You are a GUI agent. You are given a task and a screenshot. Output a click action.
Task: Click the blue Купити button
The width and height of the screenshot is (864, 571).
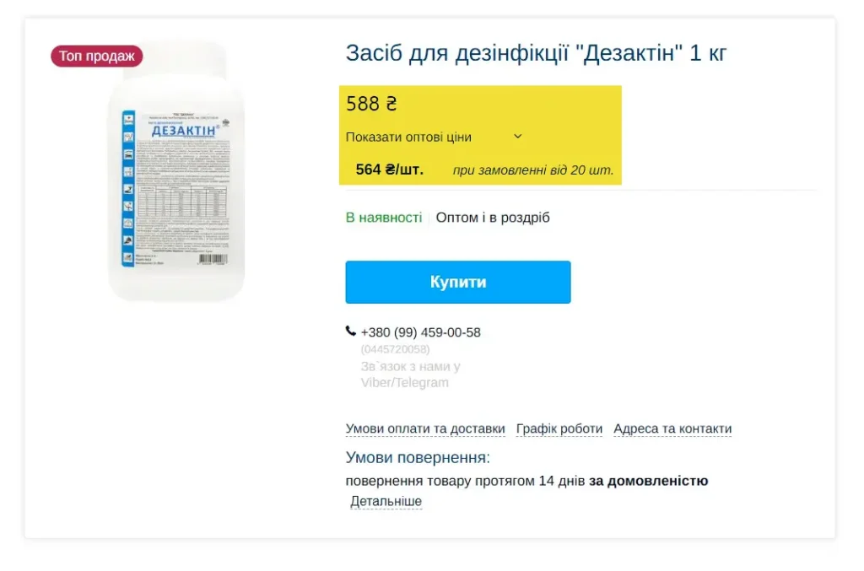click(x=458, y=282)
